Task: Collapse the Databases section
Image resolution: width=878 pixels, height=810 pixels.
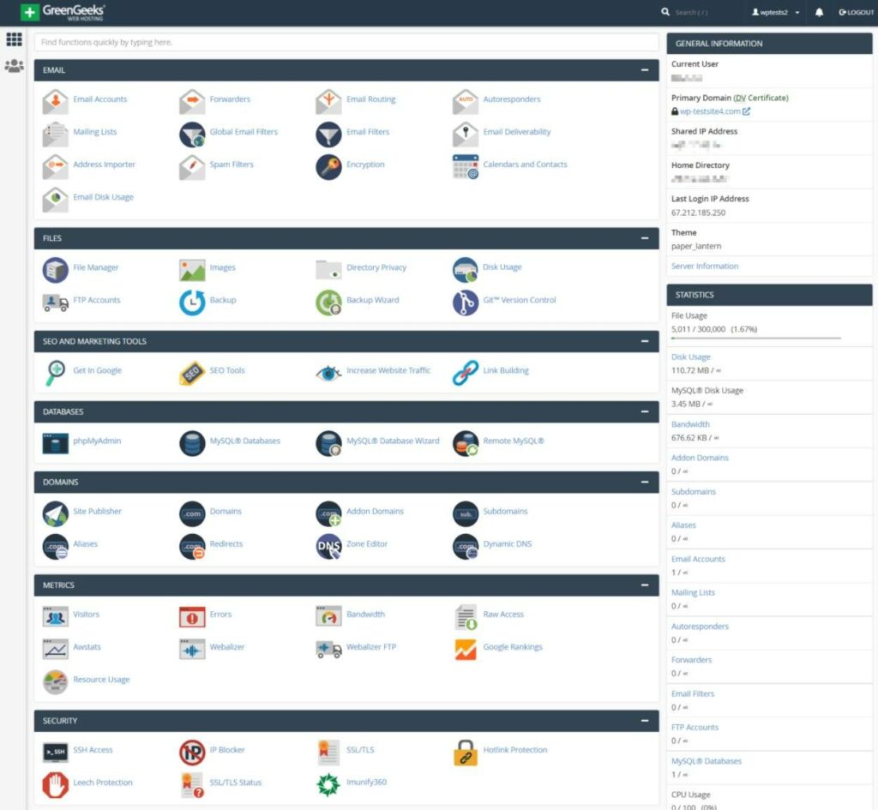Action: 645,411
